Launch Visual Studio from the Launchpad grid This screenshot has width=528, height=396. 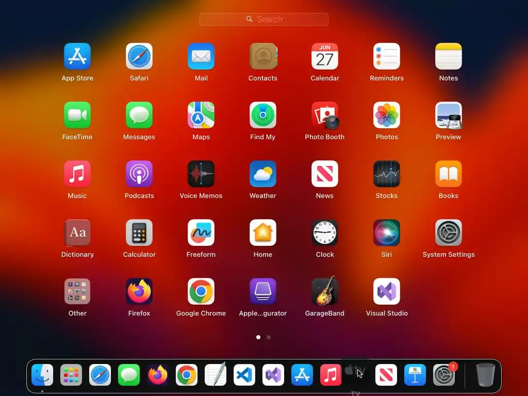(387, 291)
